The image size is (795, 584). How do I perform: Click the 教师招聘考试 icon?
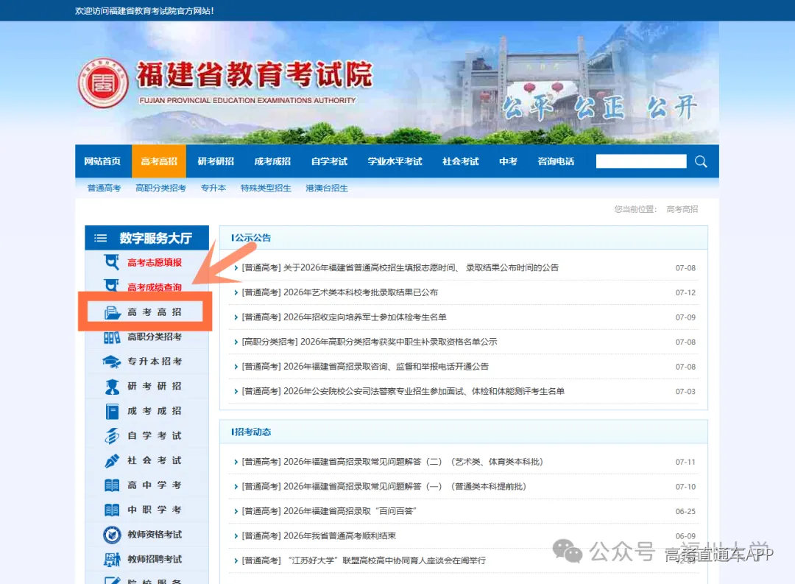pos(112,559)
